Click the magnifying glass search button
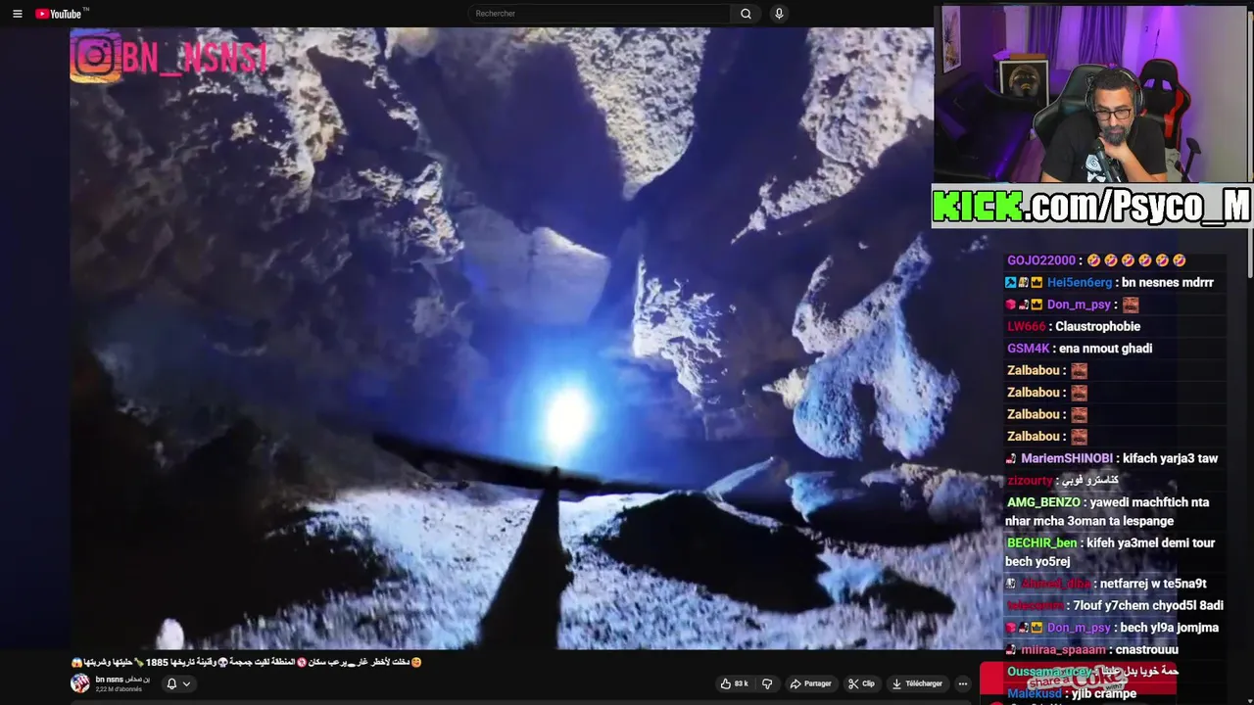1254x705 pixels. (746, 14)
